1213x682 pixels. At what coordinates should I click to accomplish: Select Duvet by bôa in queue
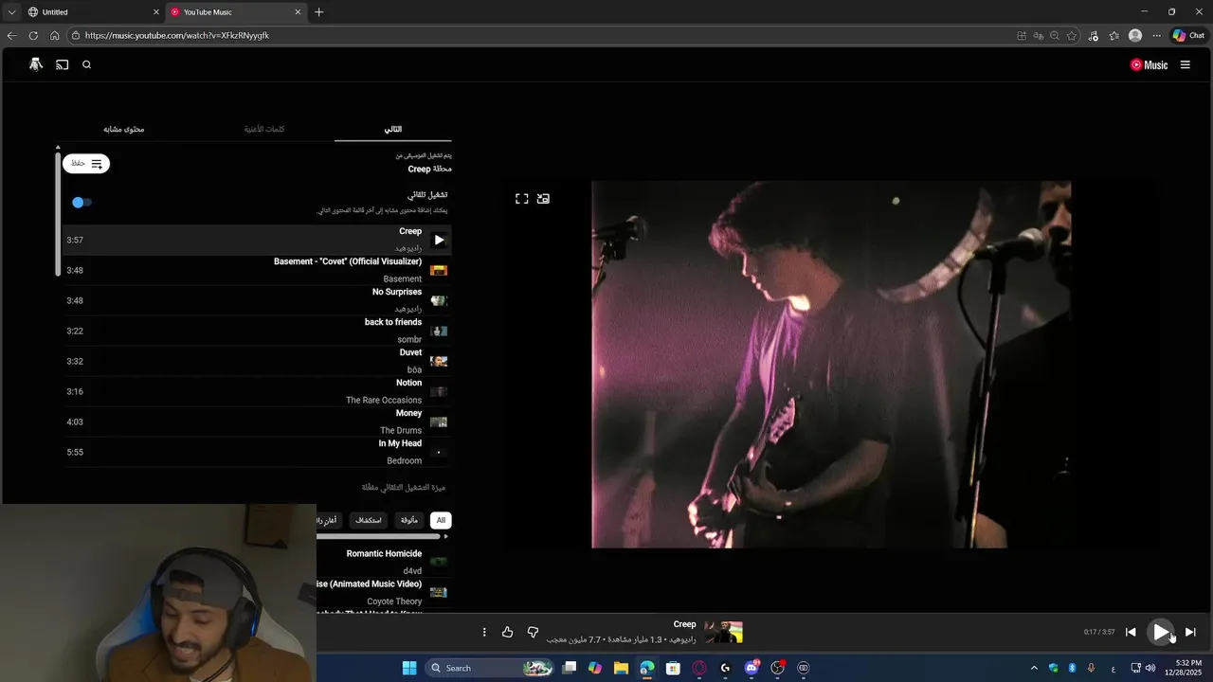258,361
